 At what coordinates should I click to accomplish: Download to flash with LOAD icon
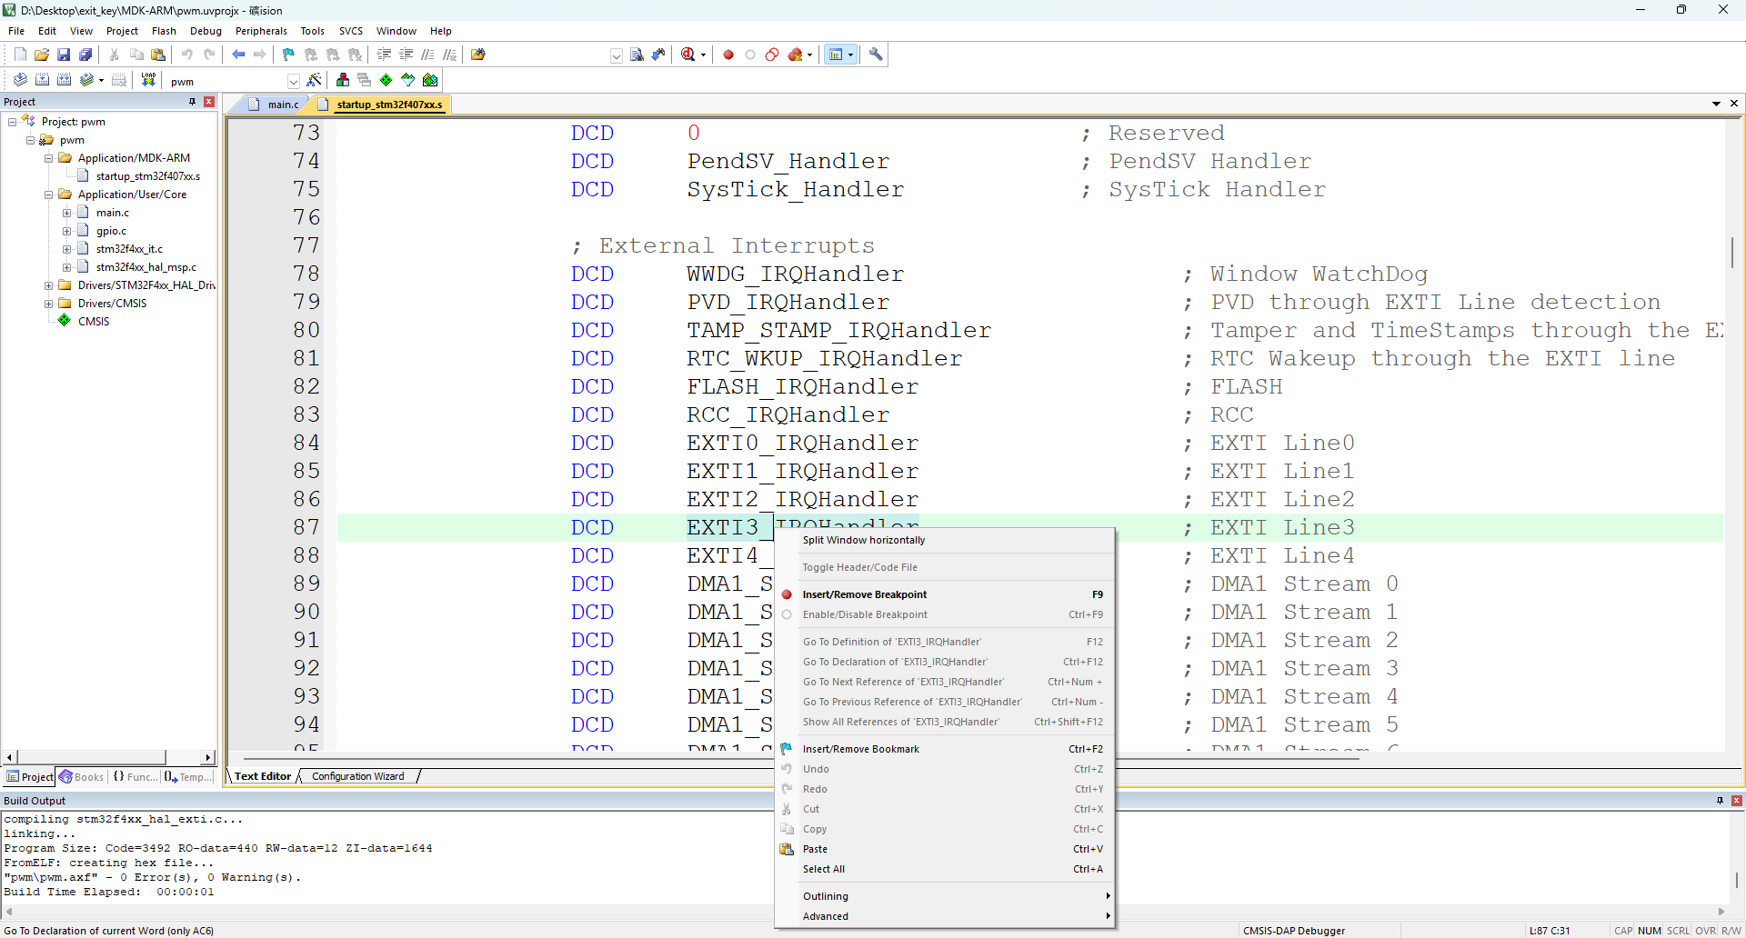tap(148, 80)
